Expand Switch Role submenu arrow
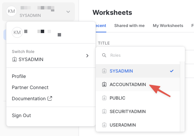 (x=87, y=56)
